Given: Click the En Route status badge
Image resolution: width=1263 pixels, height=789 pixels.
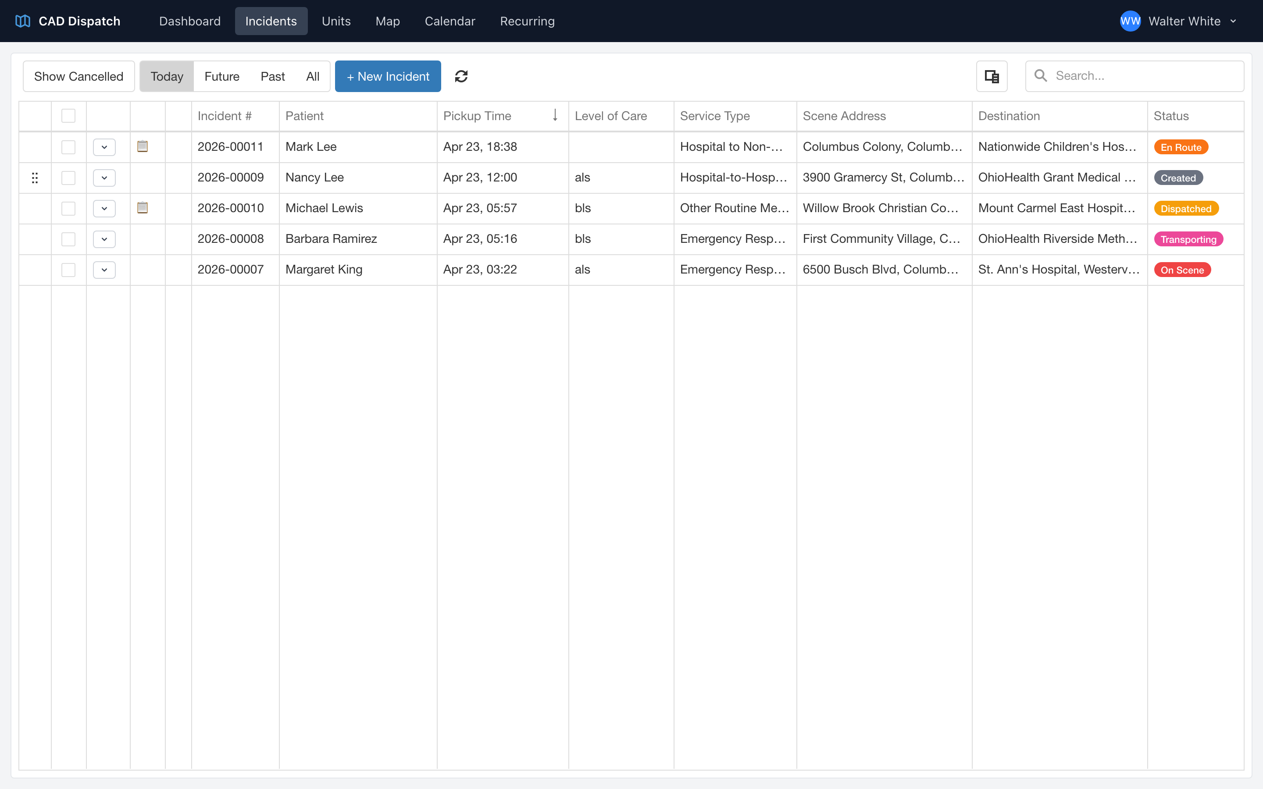Looking at the screenshot, I should (x=1181, y=147).
